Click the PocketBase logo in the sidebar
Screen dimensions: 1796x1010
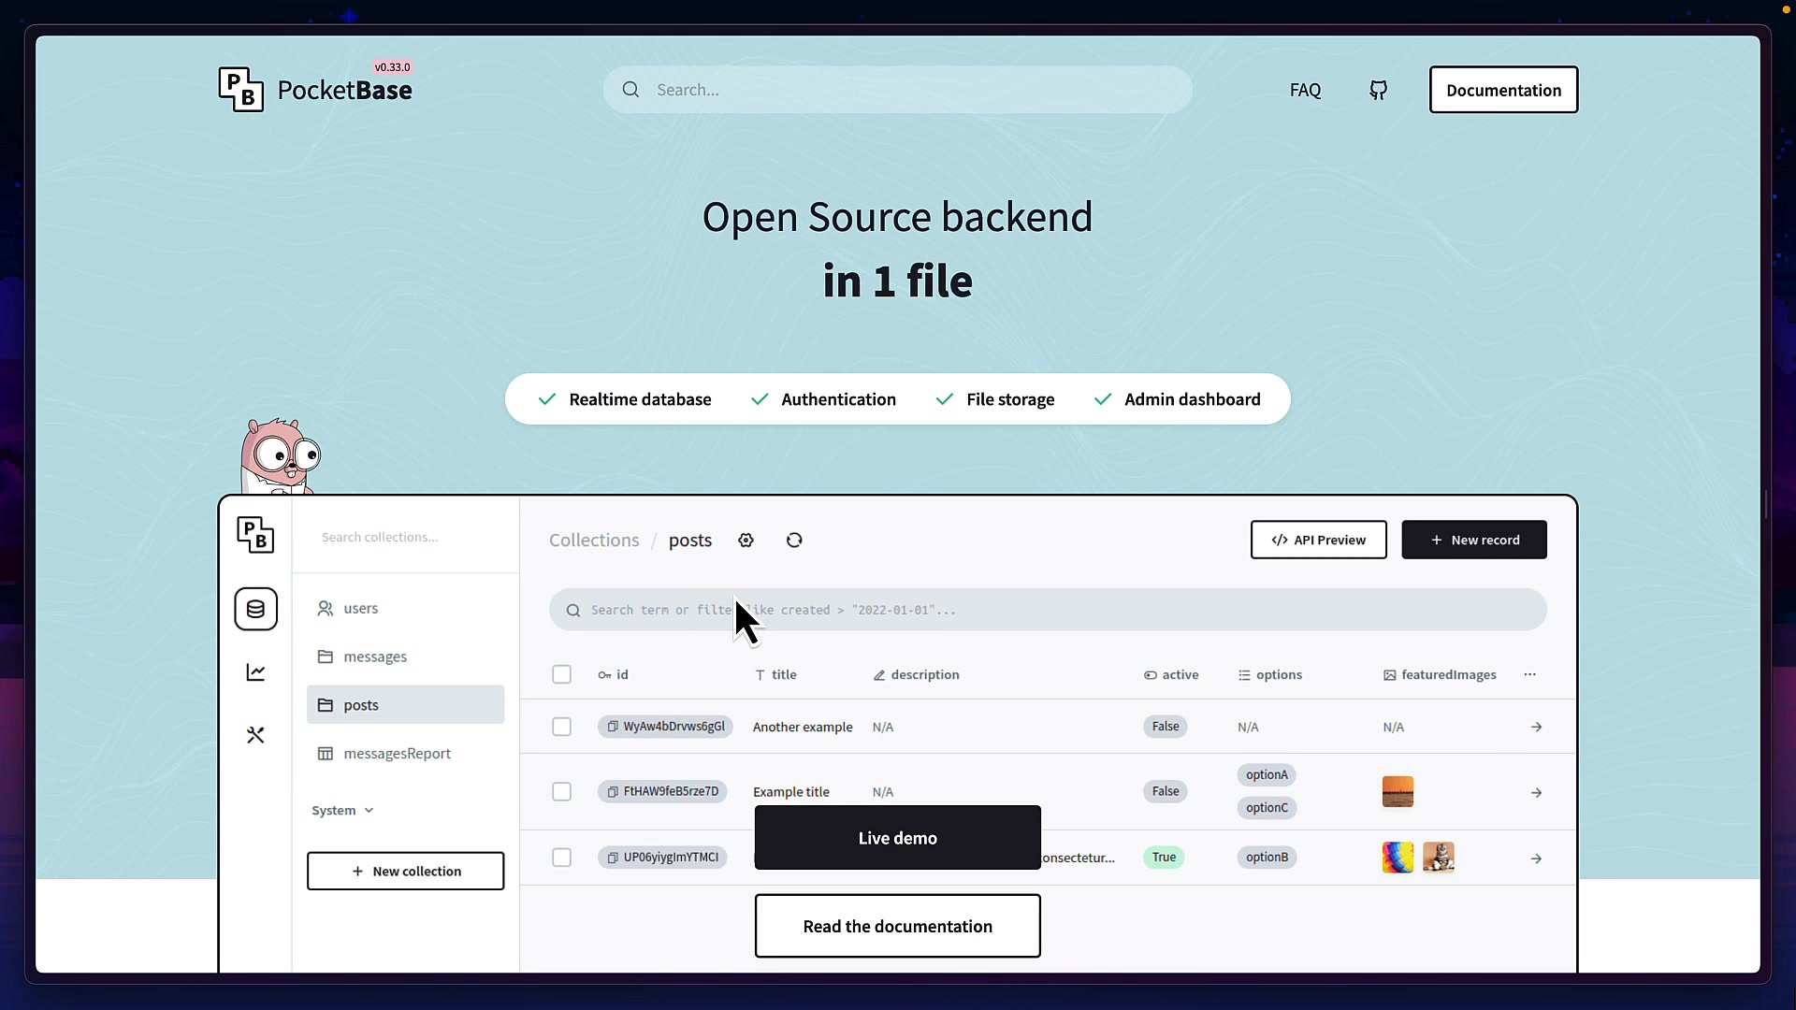tap(255, 535)
